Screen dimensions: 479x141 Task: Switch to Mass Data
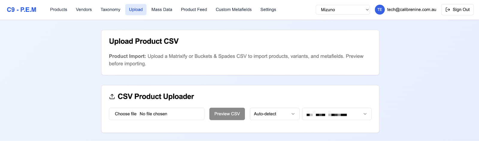pos(162,10)
